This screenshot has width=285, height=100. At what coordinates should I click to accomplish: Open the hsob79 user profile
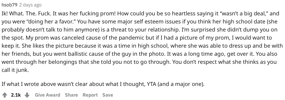click(9, 5)
